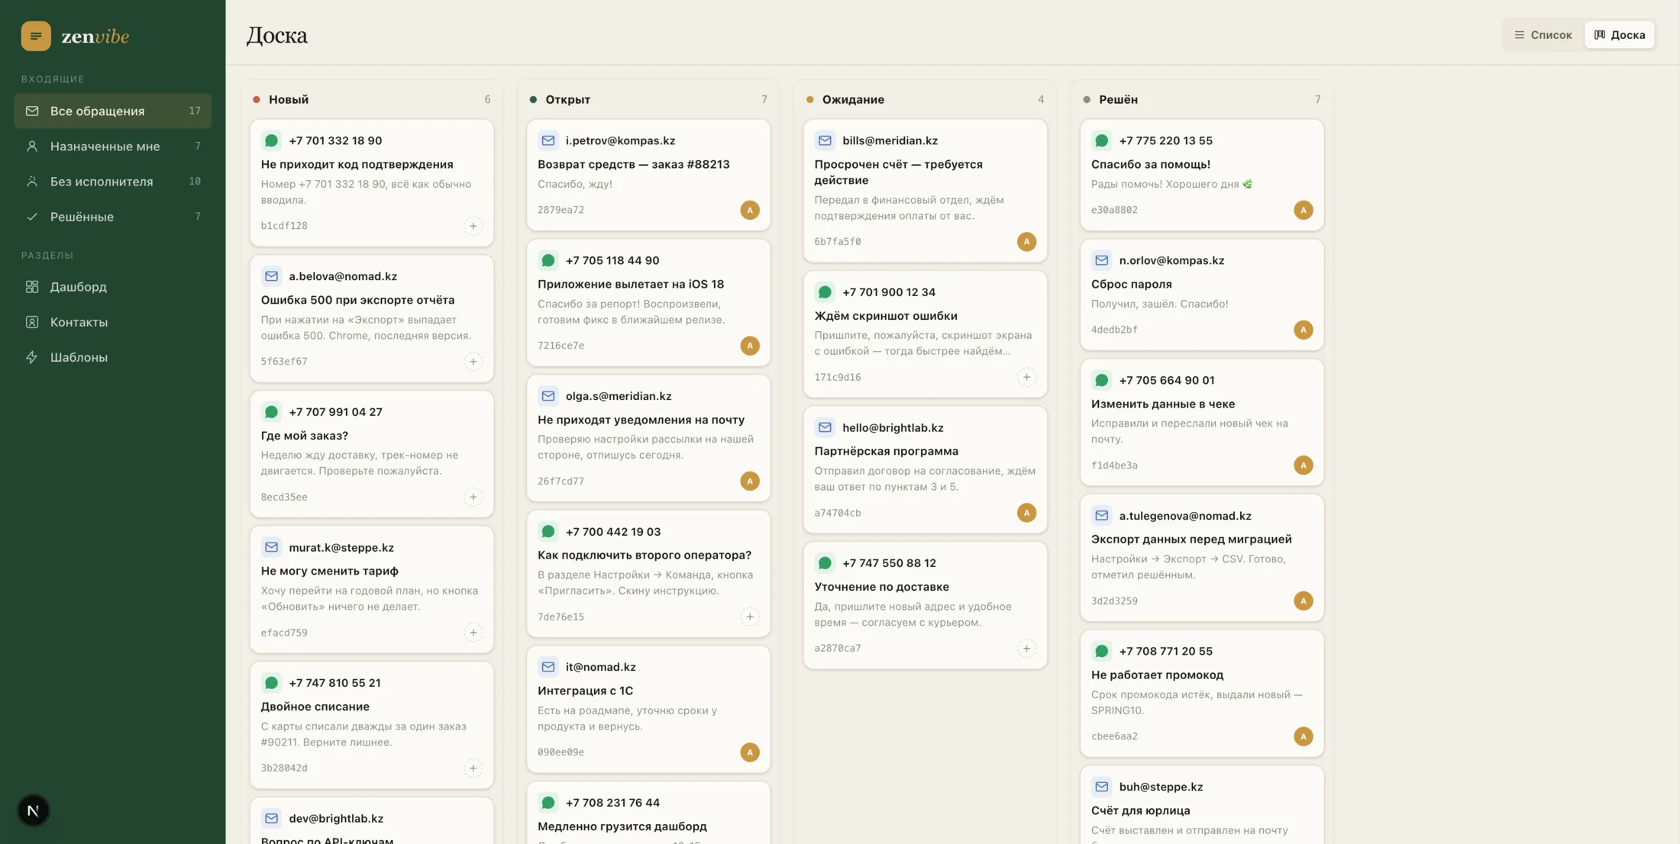The height and width of the screenshot is (844, 1680).
Task: Click assignee avatar on card f1d4be3a
Action: click(1304, 465)
